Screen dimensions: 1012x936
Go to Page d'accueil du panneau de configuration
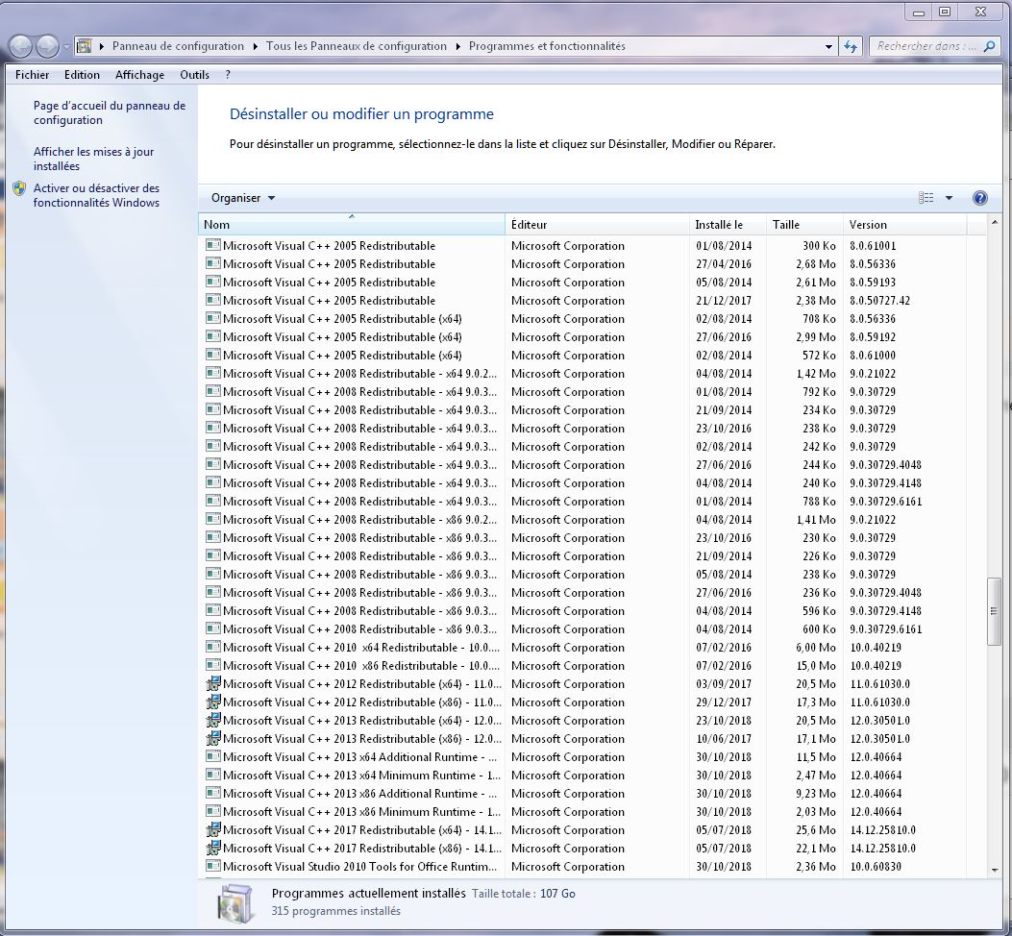point(109,112)
